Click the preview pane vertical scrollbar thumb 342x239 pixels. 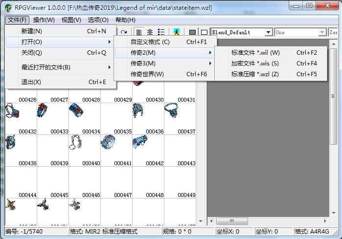point(334,96)
